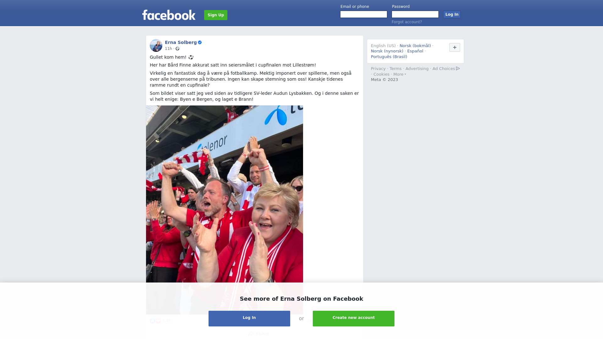
Task: Focus the Email or phone field
Action: click(364, 14)
